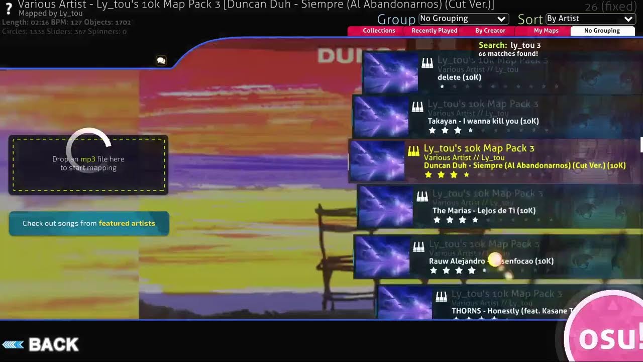This screenshot has width=643, height=362.
Task: Click the BACK button
Action: (x=40, y=344)
